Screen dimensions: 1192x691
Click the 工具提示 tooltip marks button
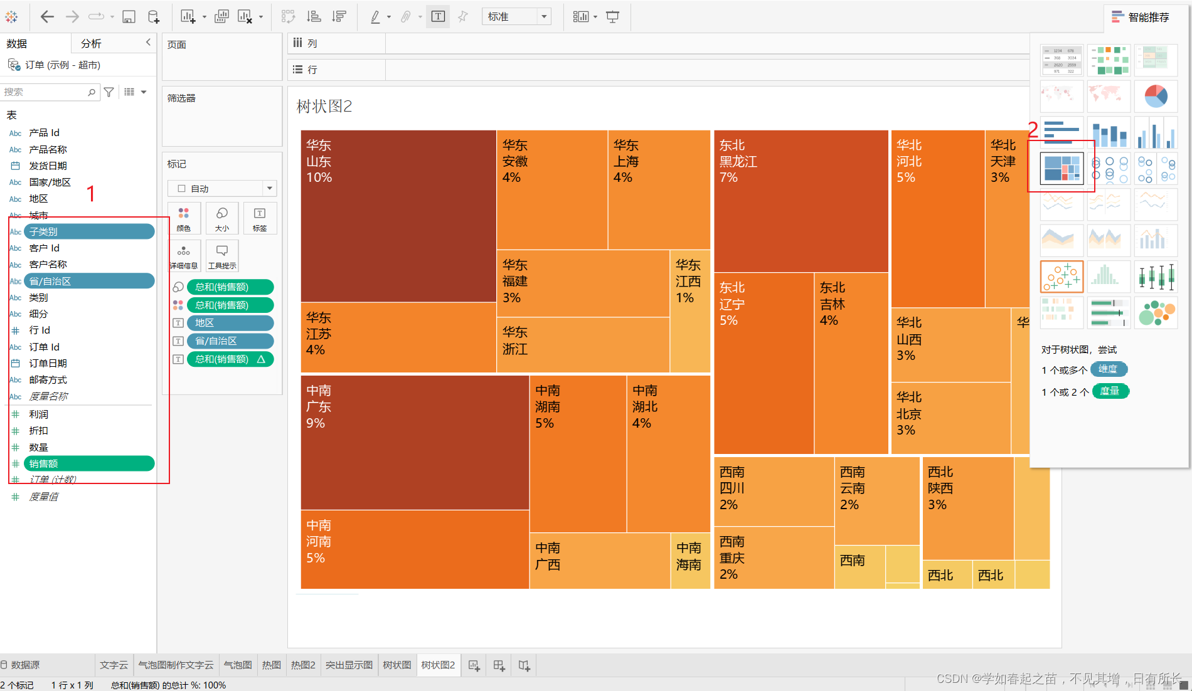pos(222,256)
